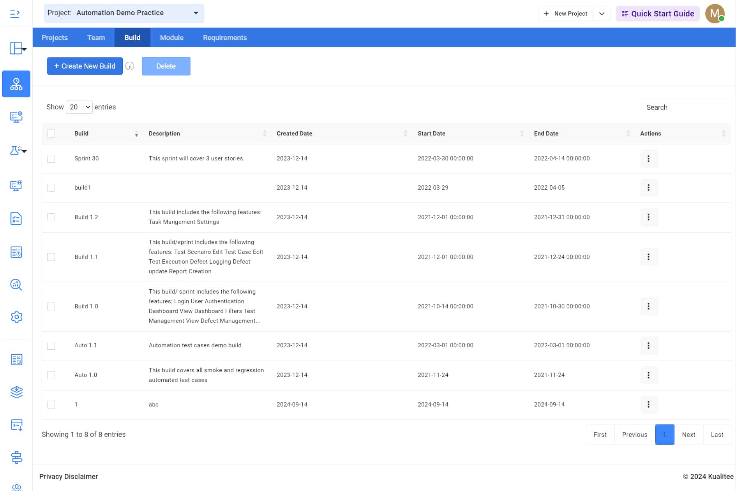Click the Create New Build button
The height and width of the screenshot is (491, 736).
85,66
